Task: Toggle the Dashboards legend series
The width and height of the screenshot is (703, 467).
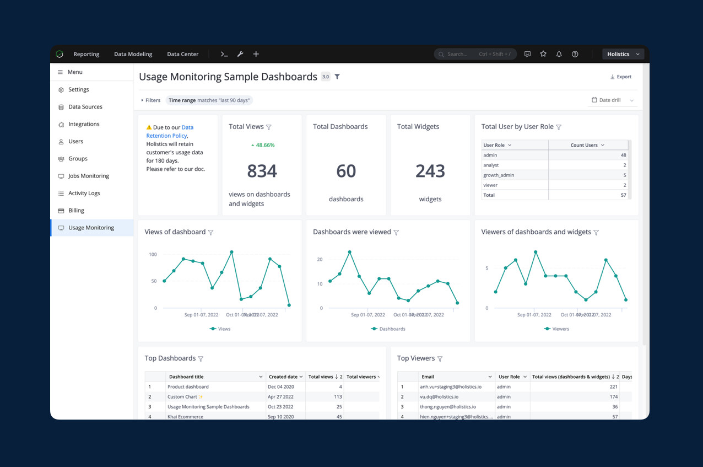Action: click(x=388, y=329)
